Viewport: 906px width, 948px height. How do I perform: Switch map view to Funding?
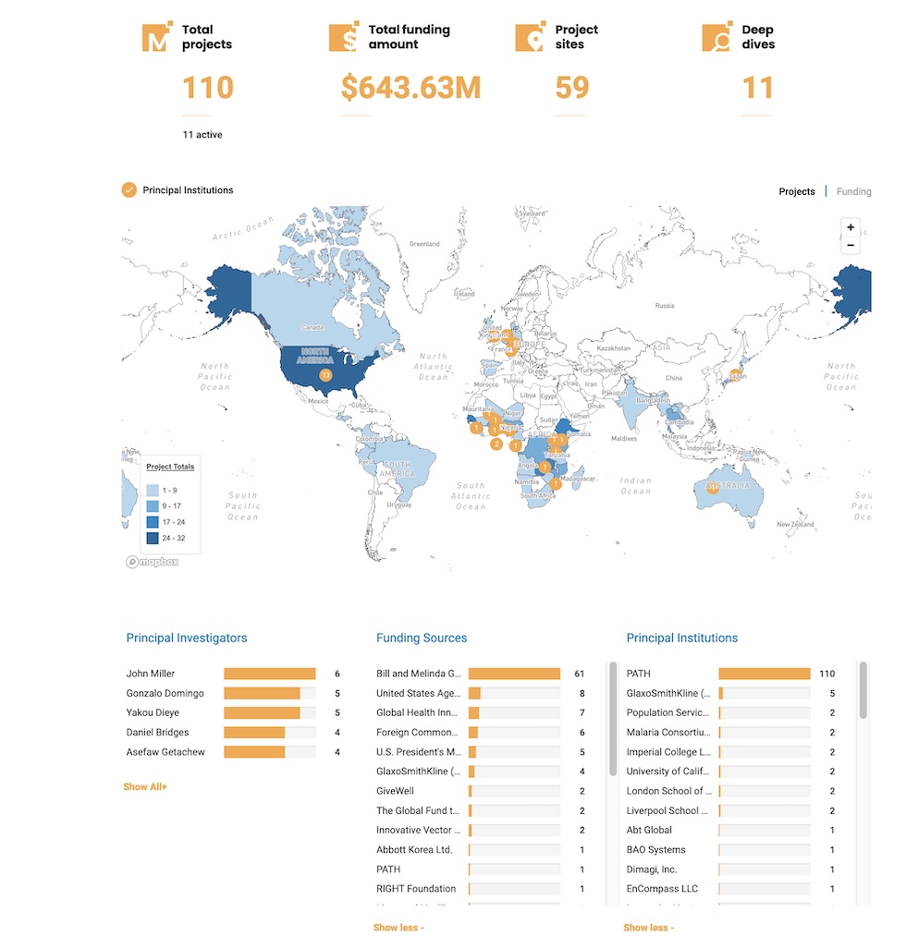pyautogui.click(x=853, y=191)
